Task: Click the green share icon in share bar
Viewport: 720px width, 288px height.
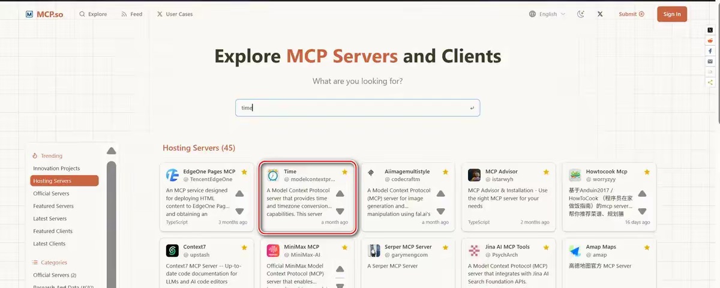Action: click(710, 82)
